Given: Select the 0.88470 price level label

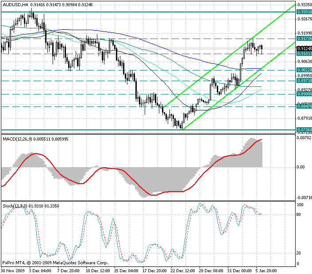Looking at the screenshot, I should 304,106.
